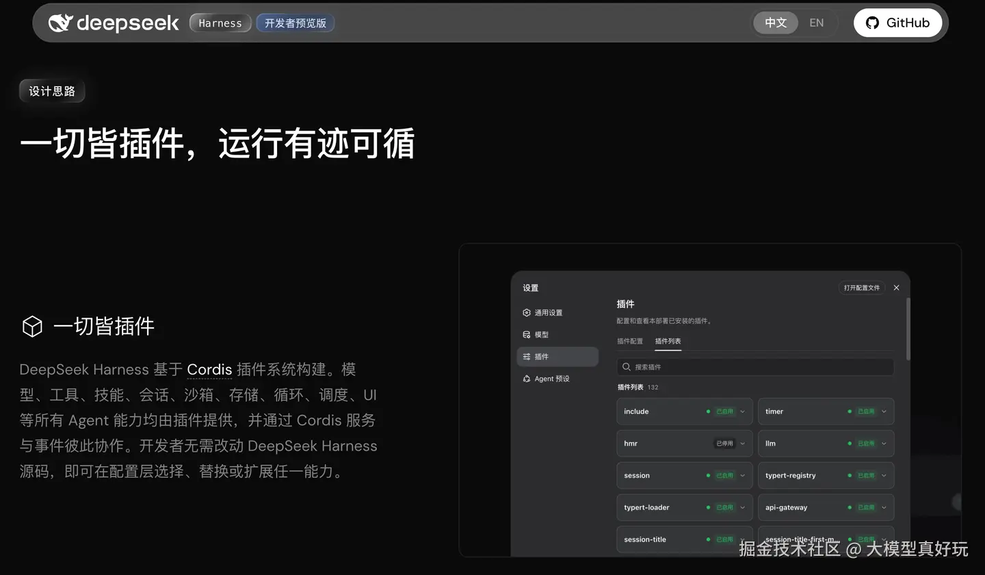Open the Cordis link

[x=209, y=370]
